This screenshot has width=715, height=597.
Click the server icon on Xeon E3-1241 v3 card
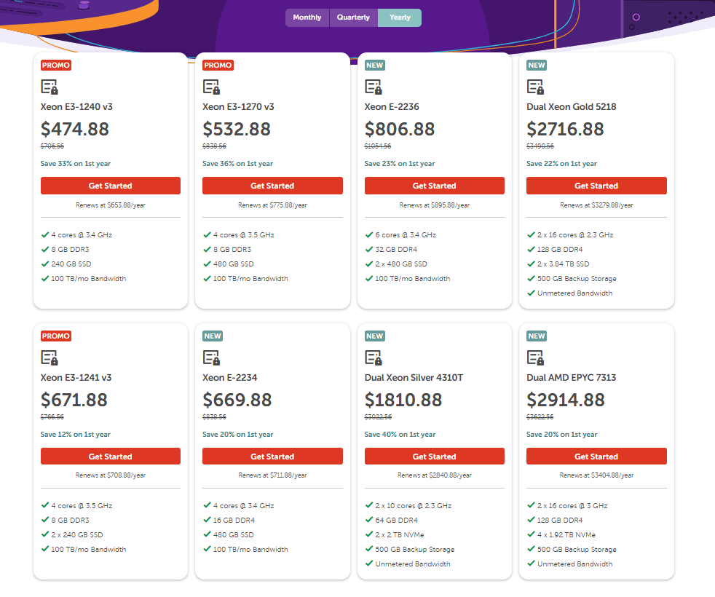[x=50, y=357]
